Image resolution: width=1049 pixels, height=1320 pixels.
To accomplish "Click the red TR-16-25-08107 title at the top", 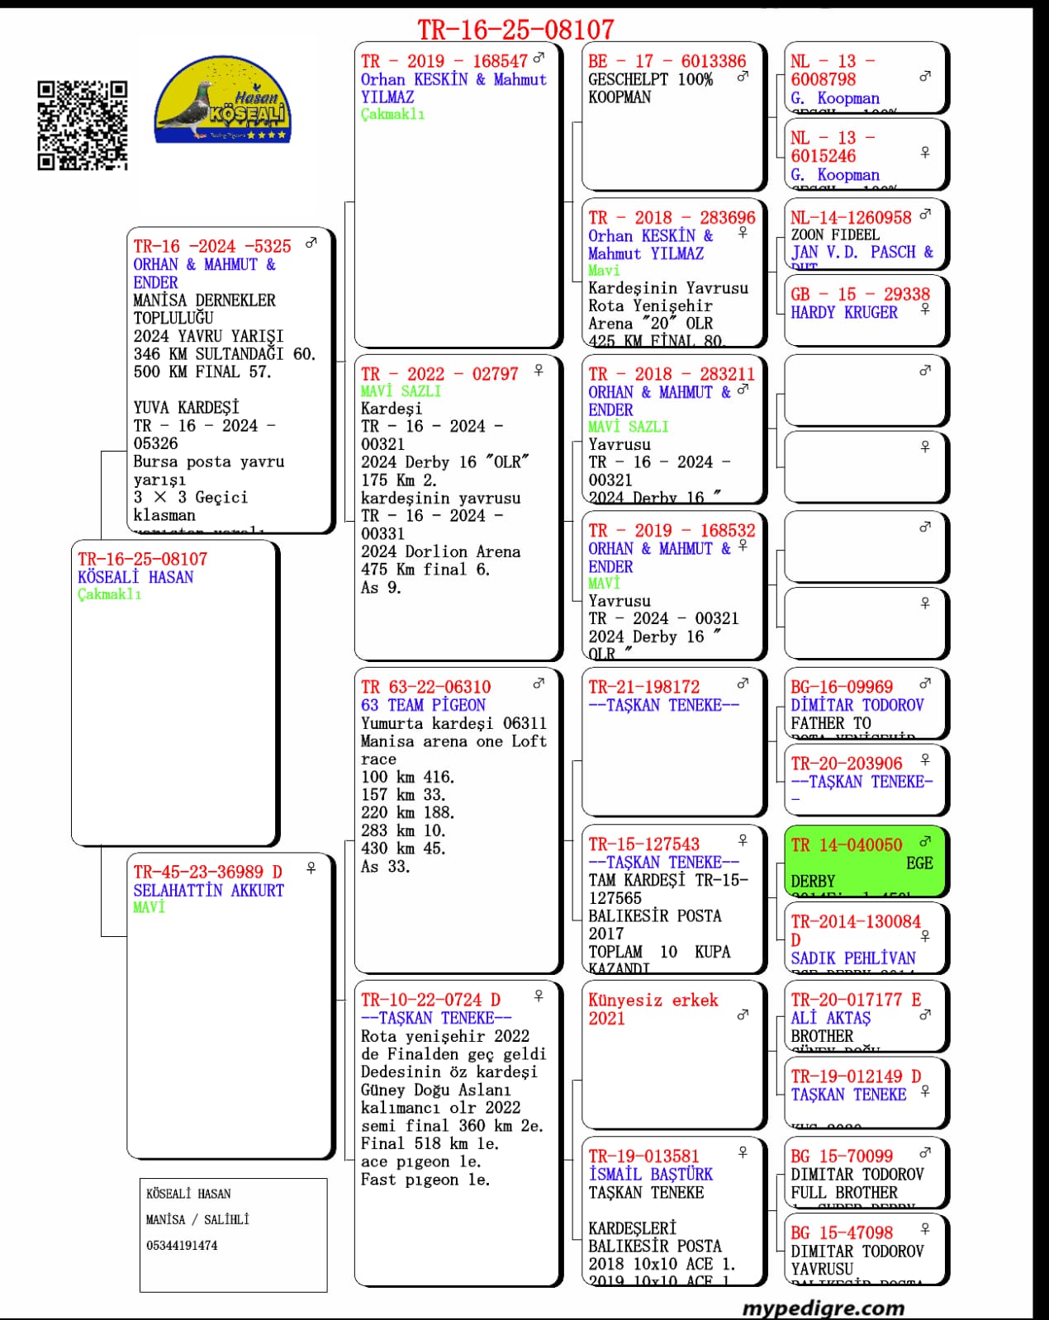I will click(515, 30).
